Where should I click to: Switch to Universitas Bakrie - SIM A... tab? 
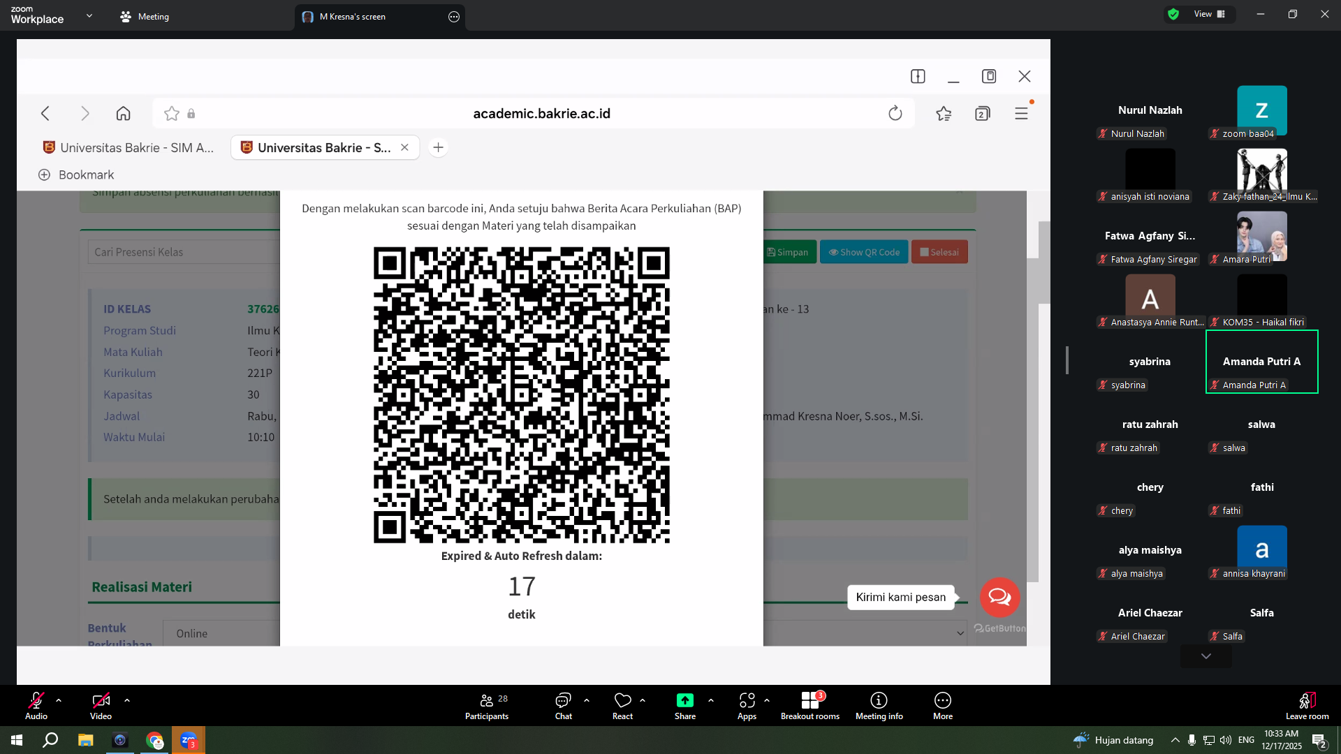point(129,147)
